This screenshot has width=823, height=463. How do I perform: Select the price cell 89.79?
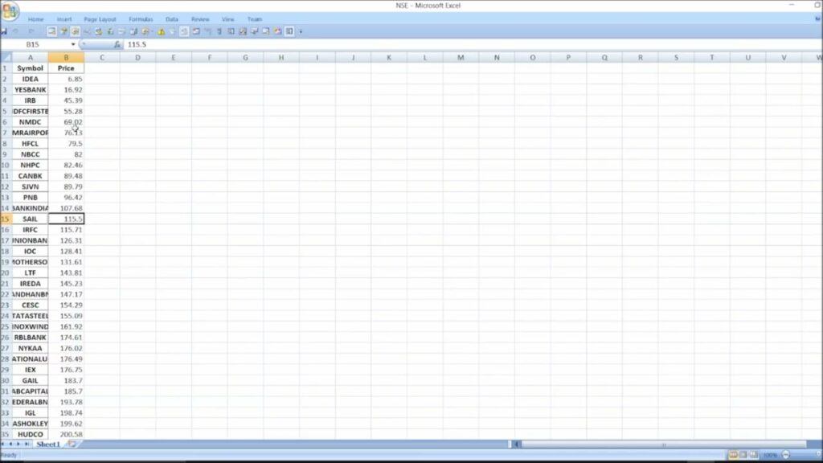pos(66,186)
